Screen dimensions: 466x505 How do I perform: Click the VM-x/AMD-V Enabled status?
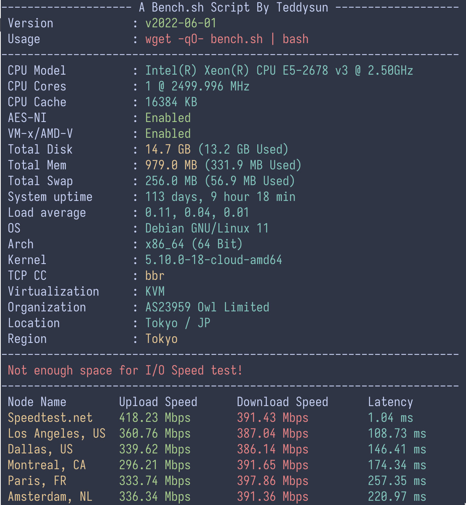point(168,134)
